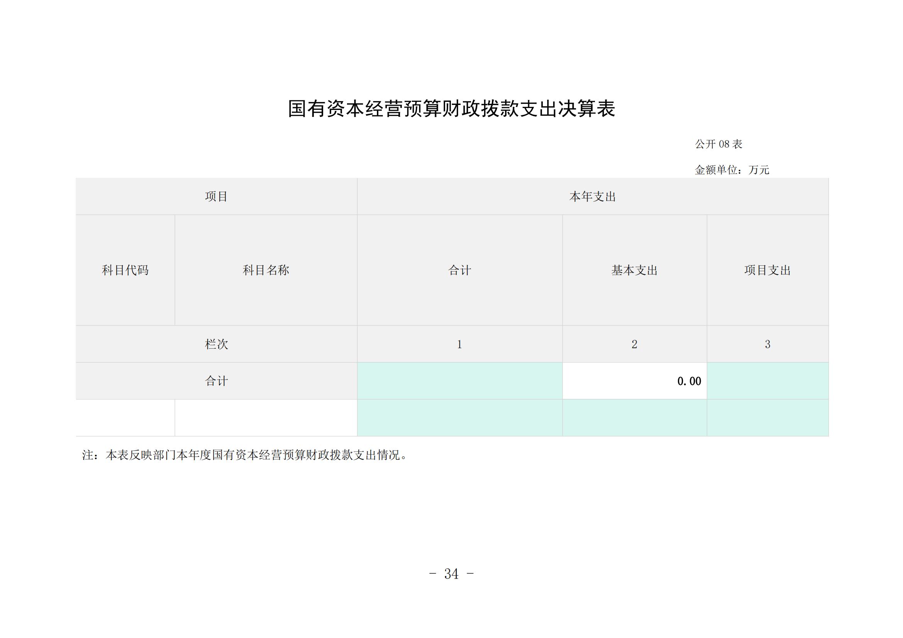
Task: Select the text 公开 08 表
Action: tap(718, 144)
